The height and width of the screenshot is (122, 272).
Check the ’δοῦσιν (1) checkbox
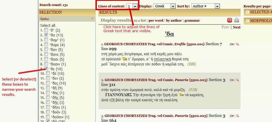click(48, 117)
